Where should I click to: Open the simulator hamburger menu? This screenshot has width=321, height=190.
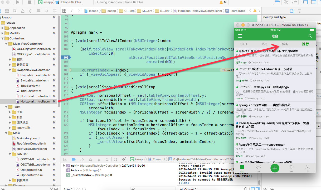point(240,36)
